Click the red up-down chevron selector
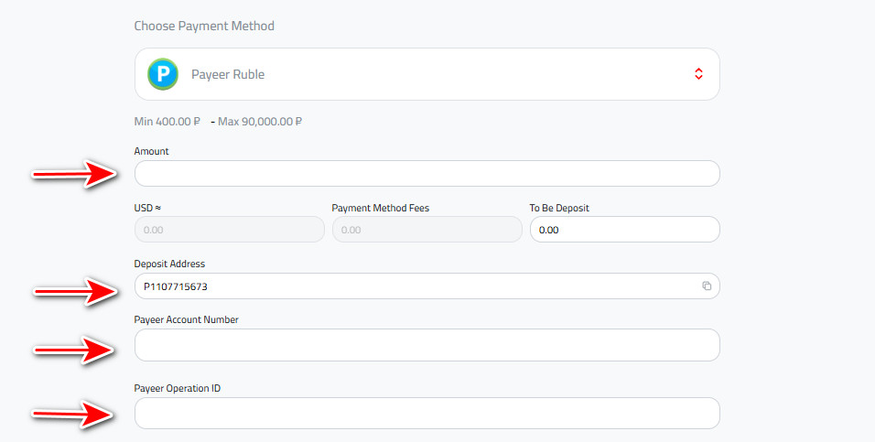 [698, 73]
